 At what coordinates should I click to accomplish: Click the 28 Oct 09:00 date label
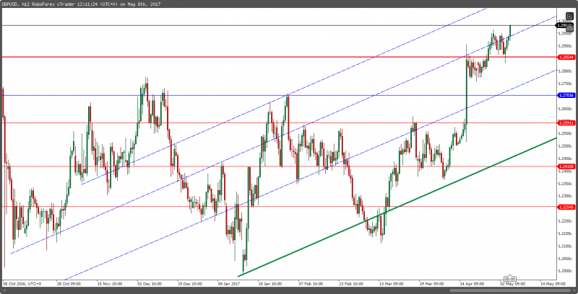click(69, 284)
